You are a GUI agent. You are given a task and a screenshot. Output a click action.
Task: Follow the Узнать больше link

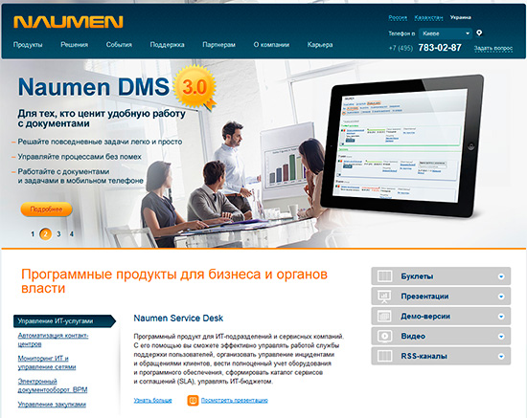point(152,400)
